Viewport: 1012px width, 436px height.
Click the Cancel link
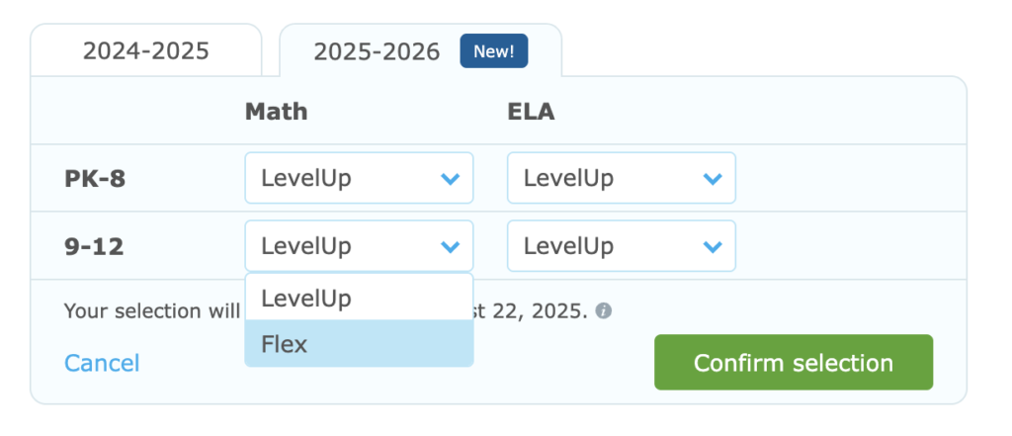(x=102, y=363)
